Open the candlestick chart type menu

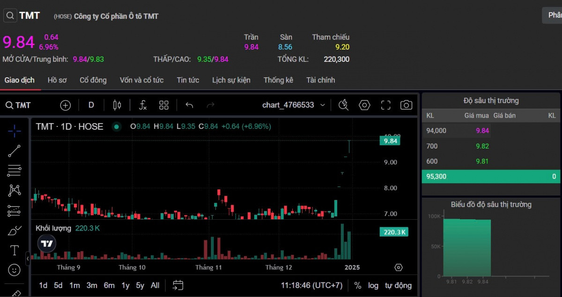click(117, 105)
